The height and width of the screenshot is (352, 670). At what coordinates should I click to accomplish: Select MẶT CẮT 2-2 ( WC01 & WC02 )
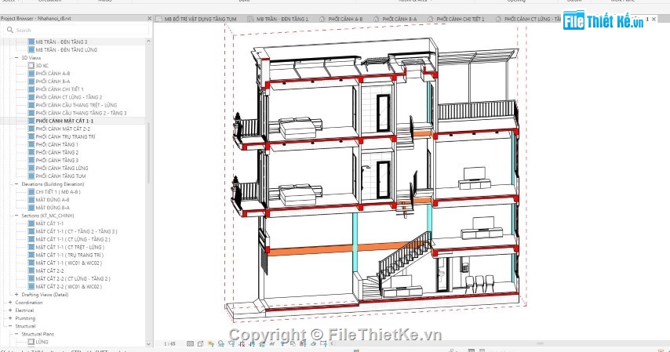pyautogui.click(x=68, y=287)
